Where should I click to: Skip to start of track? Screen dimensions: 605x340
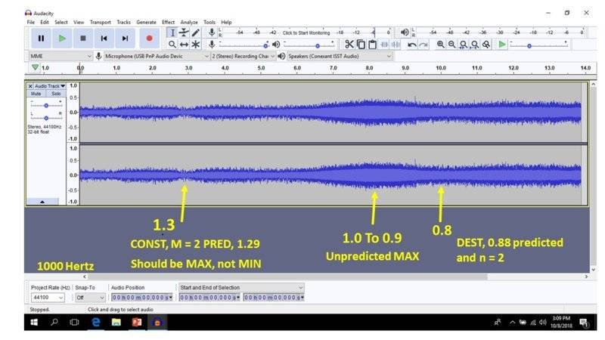pos(104,38)
